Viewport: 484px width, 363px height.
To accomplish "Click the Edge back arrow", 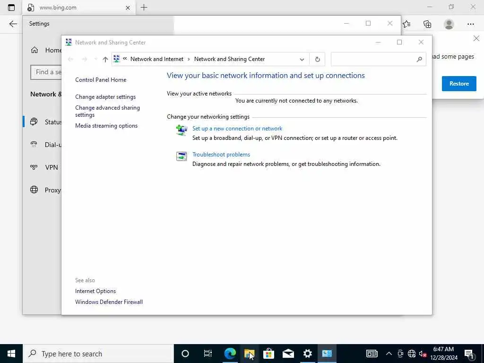I will pyautogui.click(x=13, y=24).
